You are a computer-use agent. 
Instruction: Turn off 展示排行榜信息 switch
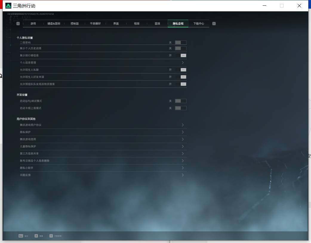tap(181, 55)
